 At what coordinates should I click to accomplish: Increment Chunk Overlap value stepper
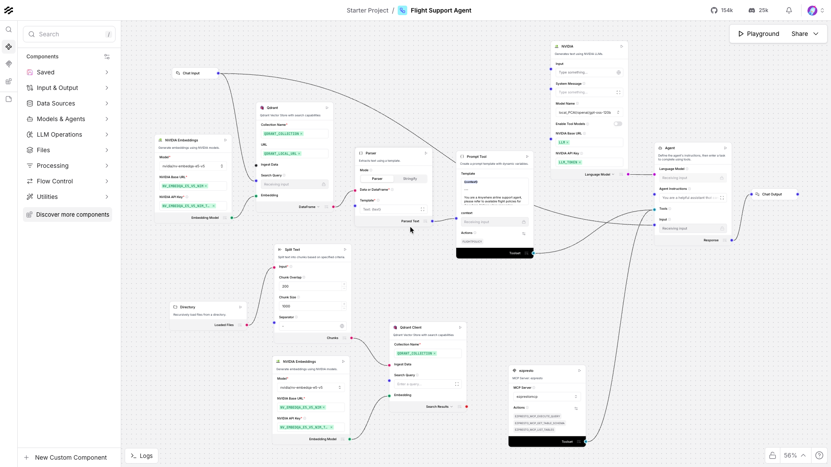(344, 285)
